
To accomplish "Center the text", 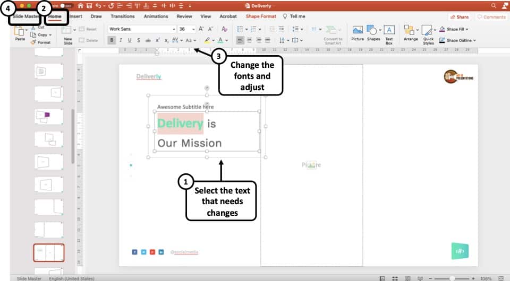I will click(x=249, y=40).
